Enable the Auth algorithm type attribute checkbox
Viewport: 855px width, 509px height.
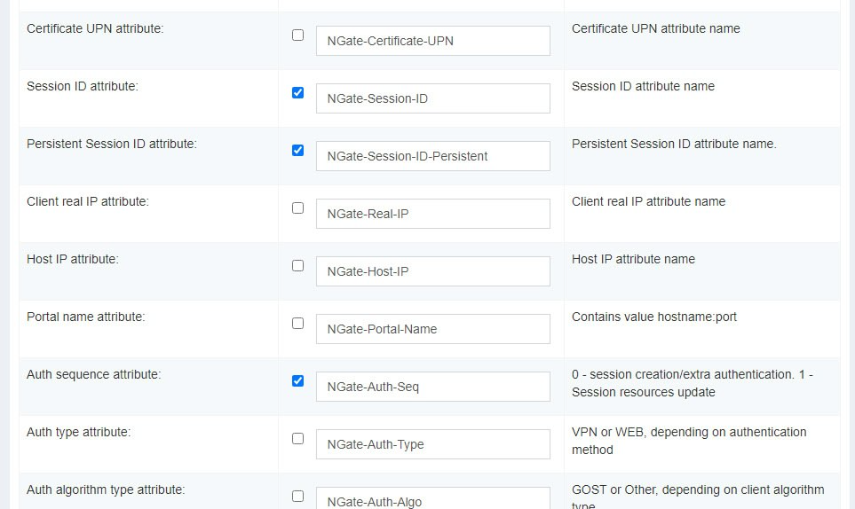[x=297, y=496]
